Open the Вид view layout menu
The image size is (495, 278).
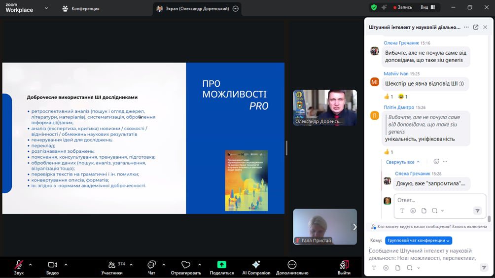tap(427, 7)
